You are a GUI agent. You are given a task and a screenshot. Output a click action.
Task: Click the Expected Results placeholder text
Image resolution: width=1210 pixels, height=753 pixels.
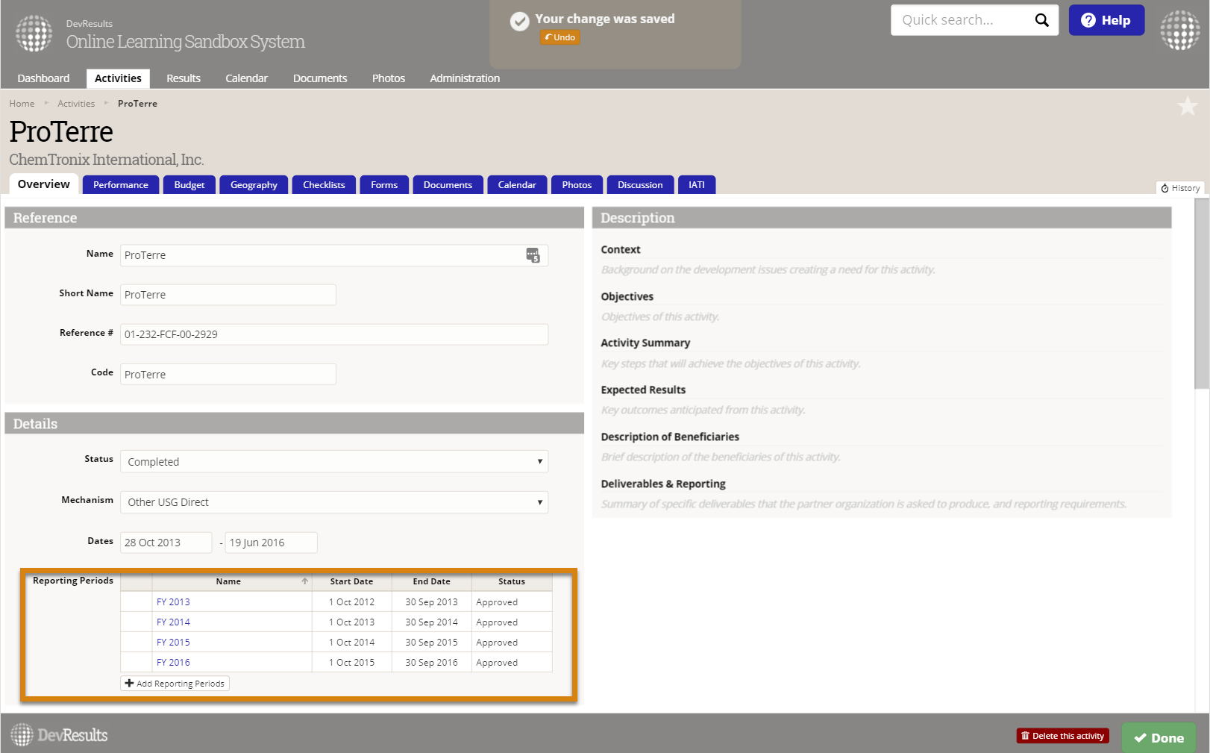click(x=703, y=410)
